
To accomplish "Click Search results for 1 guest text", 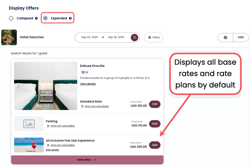I will [29, 53].
